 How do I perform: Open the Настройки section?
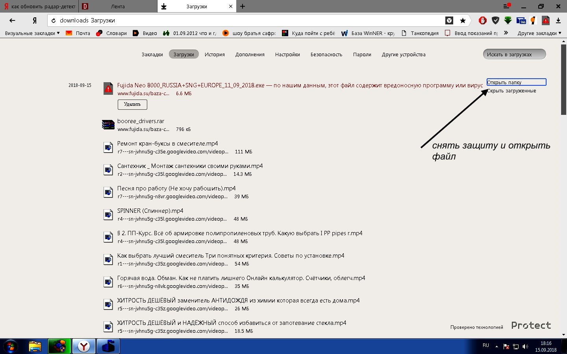click(287, 55)
